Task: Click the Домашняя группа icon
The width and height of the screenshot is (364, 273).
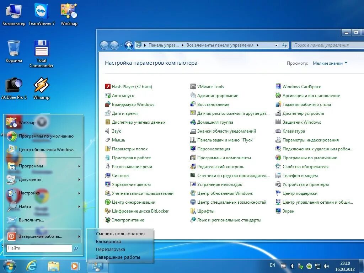Action: point(193,122)
